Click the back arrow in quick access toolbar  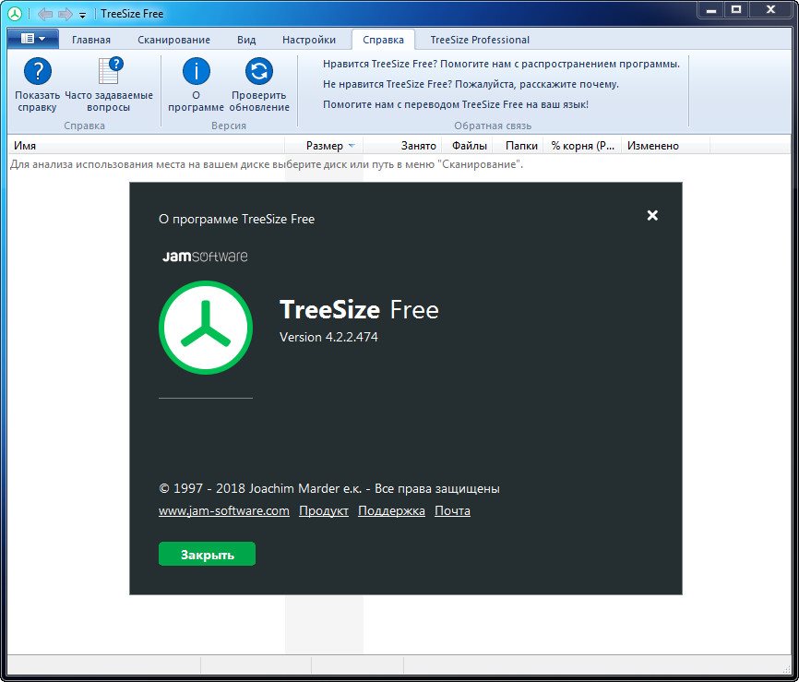(45, 14)
